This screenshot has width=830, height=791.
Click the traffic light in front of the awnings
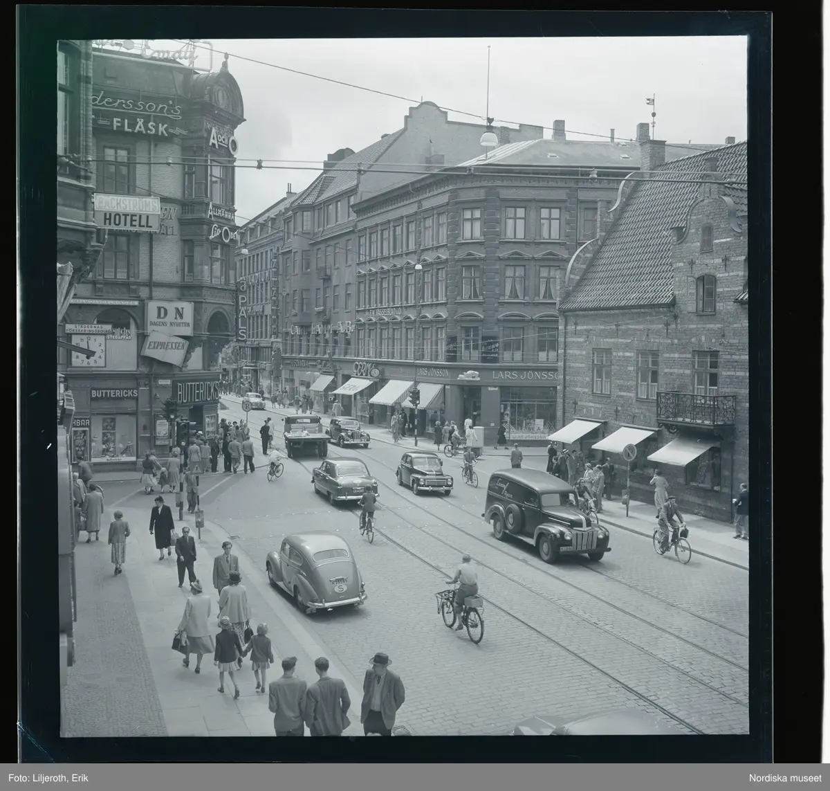415,398
